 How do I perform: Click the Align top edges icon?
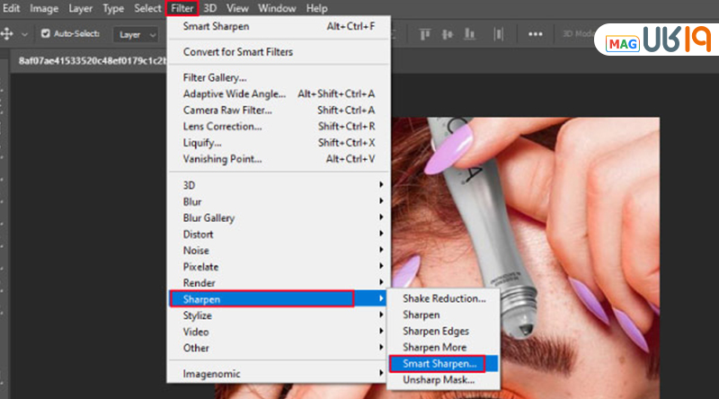pos(424,34)
